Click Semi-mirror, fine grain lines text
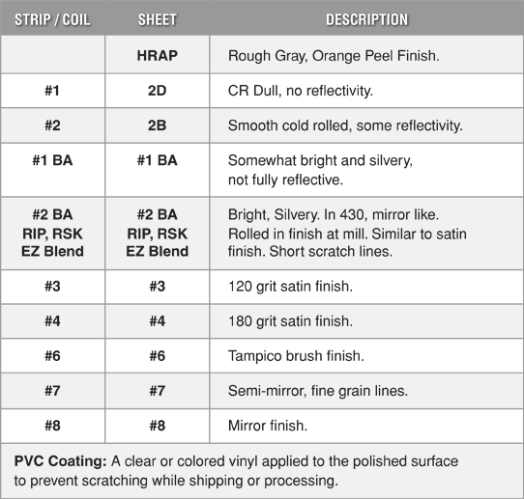The height and width of the screenshot is (499, 524). [x=318, y=391]
